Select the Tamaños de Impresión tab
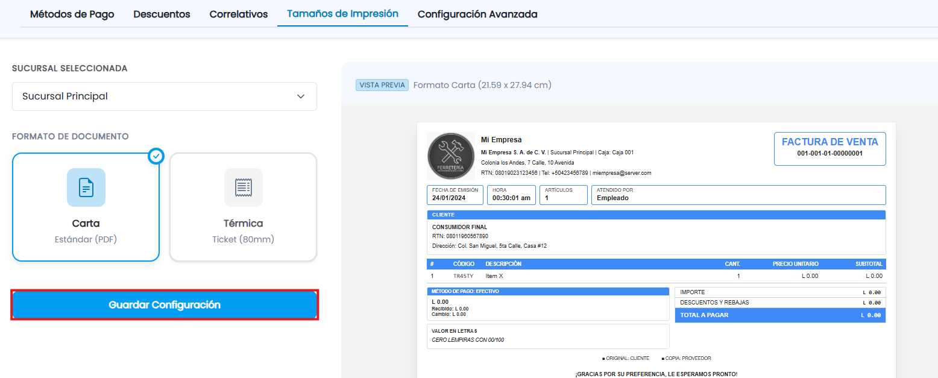Screen dimensions: 938x378 pyautogui.click(x=342, y=13)
